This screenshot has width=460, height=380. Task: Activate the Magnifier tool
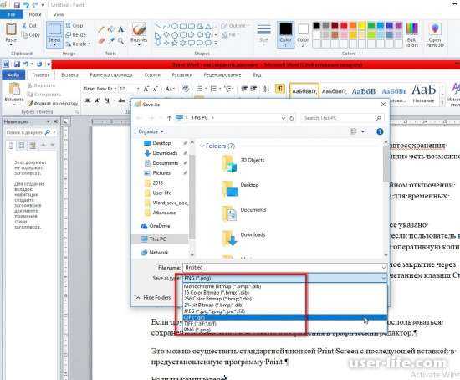(120, 40)
